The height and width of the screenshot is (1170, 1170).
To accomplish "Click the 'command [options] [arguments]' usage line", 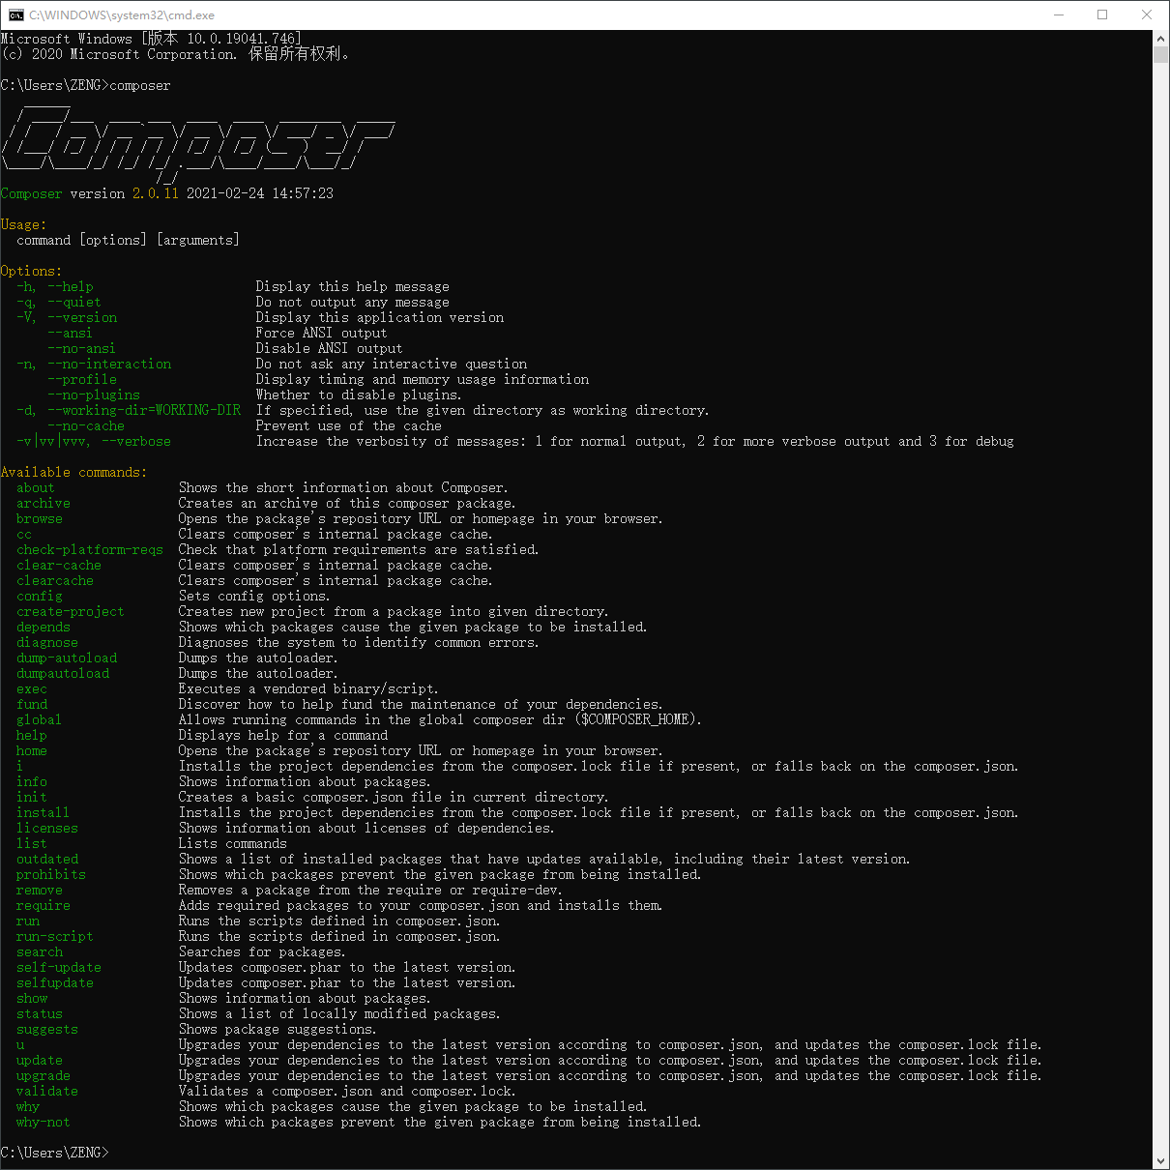I will tap(129, 240).
